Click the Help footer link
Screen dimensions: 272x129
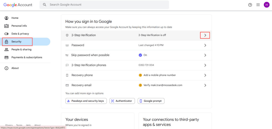point(28,125)
